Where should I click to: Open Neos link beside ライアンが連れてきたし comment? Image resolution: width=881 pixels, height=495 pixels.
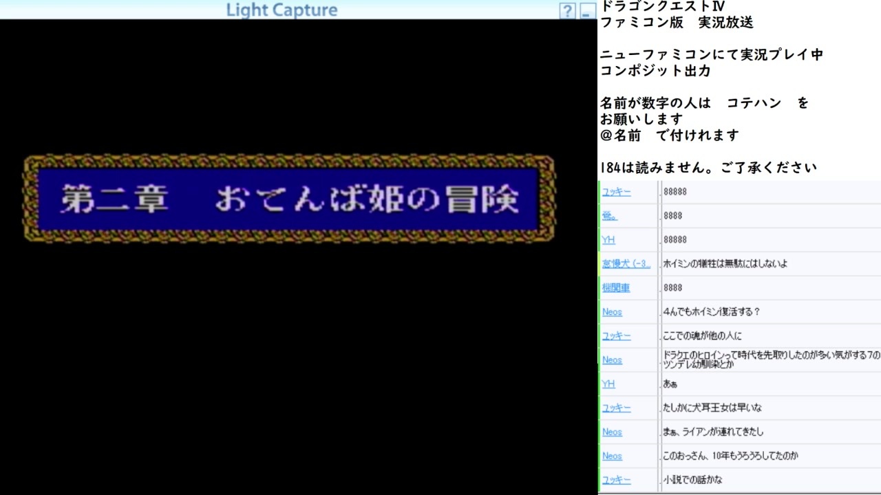(612, 432)
